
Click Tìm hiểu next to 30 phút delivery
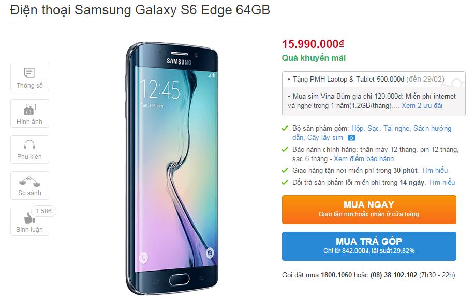click(434, 170)
